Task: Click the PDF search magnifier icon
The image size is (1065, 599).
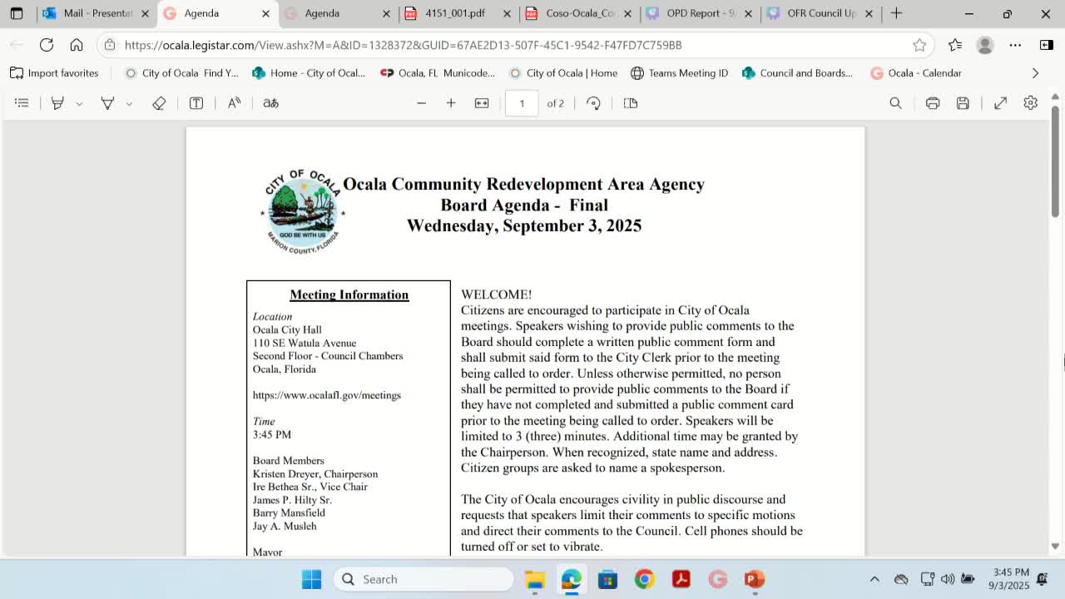Action: [895, 103]
